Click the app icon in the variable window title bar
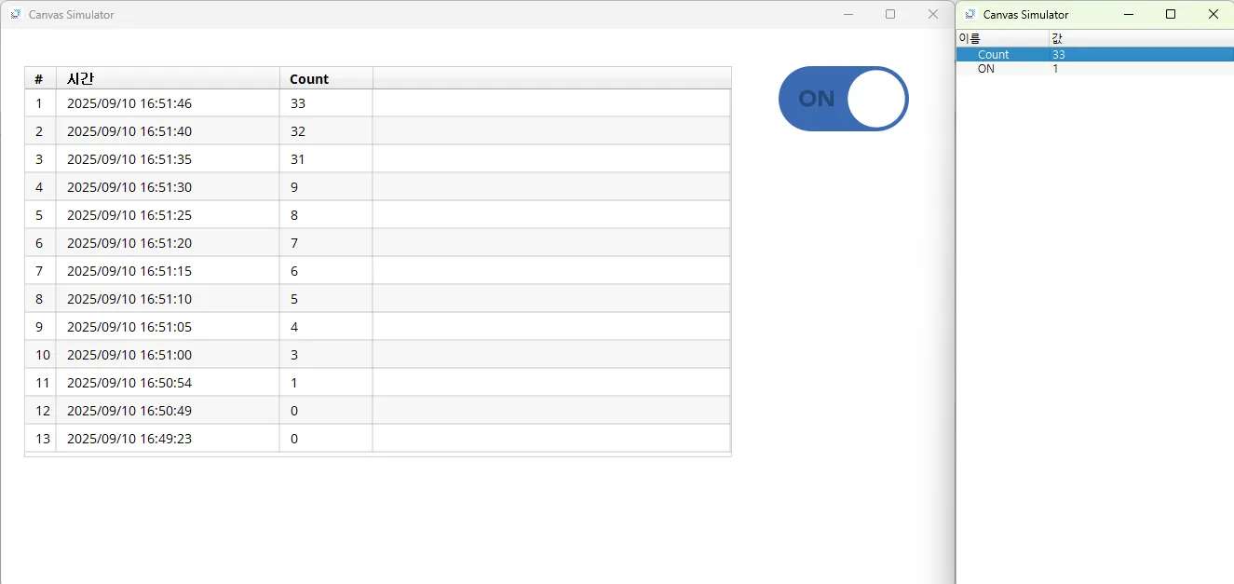Image resolution: width=1234 pixels, height=584 pixels. (970, 15)
